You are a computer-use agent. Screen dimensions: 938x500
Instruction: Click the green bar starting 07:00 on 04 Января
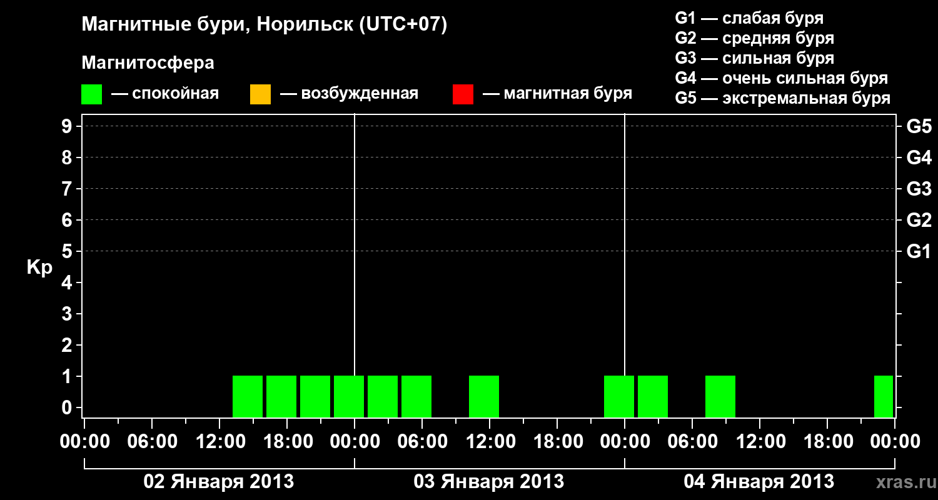[720, 396]
